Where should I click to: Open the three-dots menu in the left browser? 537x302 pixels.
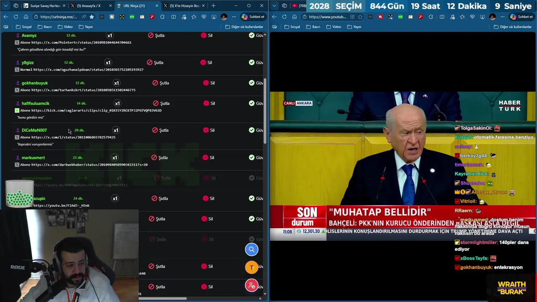click(x=234, y=17)
